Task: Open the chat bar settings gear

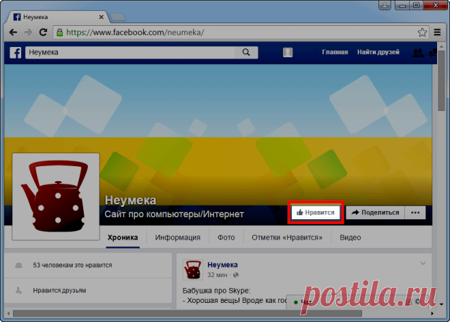Action: (x=418, y=301)
